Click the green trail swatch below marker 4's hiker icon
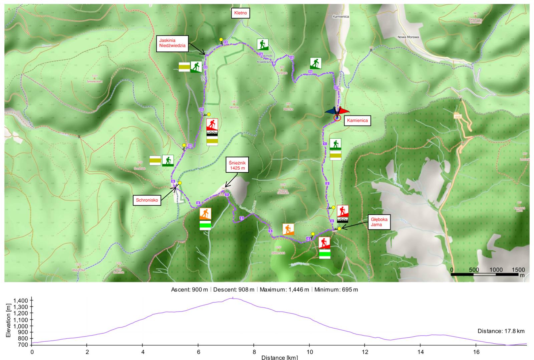Image resolution: width=534 pixels, height=360 pixels. (325, 254)
